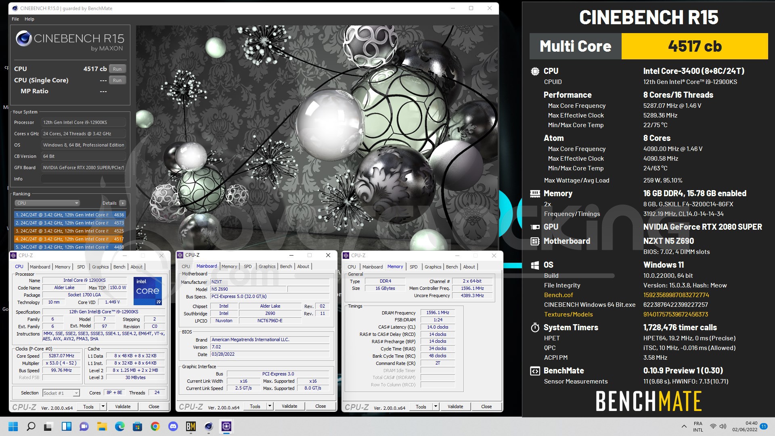Image resolution: width=775 pixels, height=436 pixels.
Task: Open Discord from the taskbar
Action: pyautogui.click(x=173, y=426)
